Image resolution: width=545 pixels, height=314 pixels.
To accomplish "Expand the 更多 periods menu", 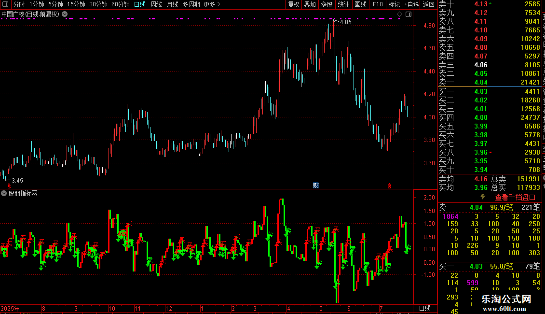I will click(212, 4).
